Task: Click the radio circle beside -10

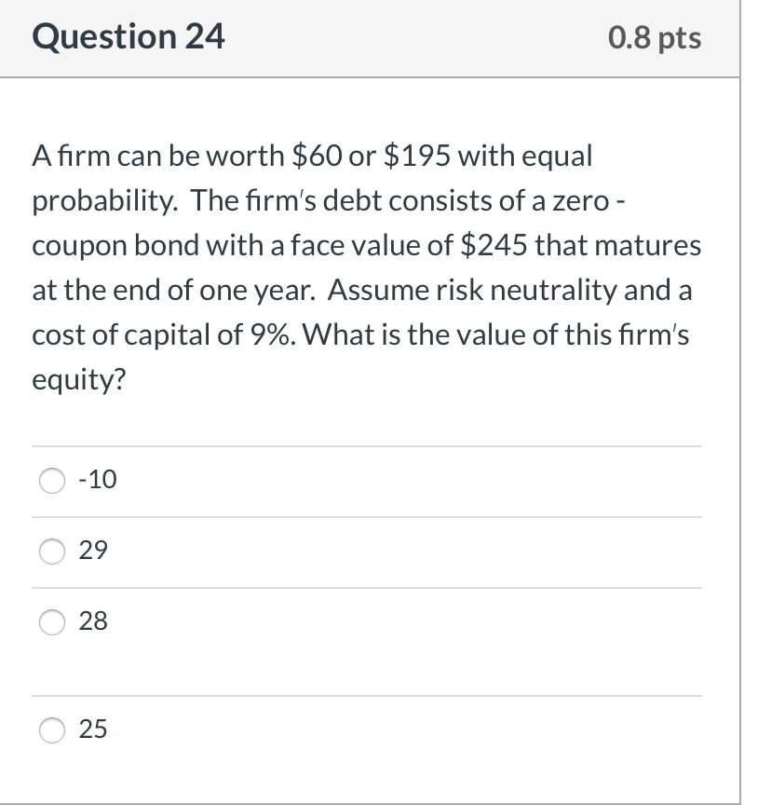Action: 51,480
